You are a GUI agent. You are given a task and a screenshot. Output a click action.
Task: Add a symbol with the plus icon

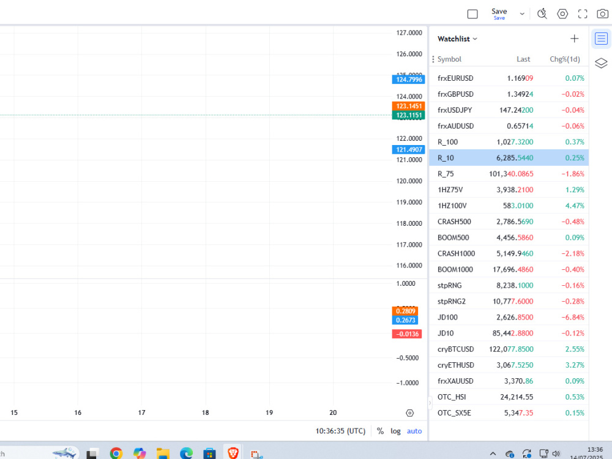(574, 39)
